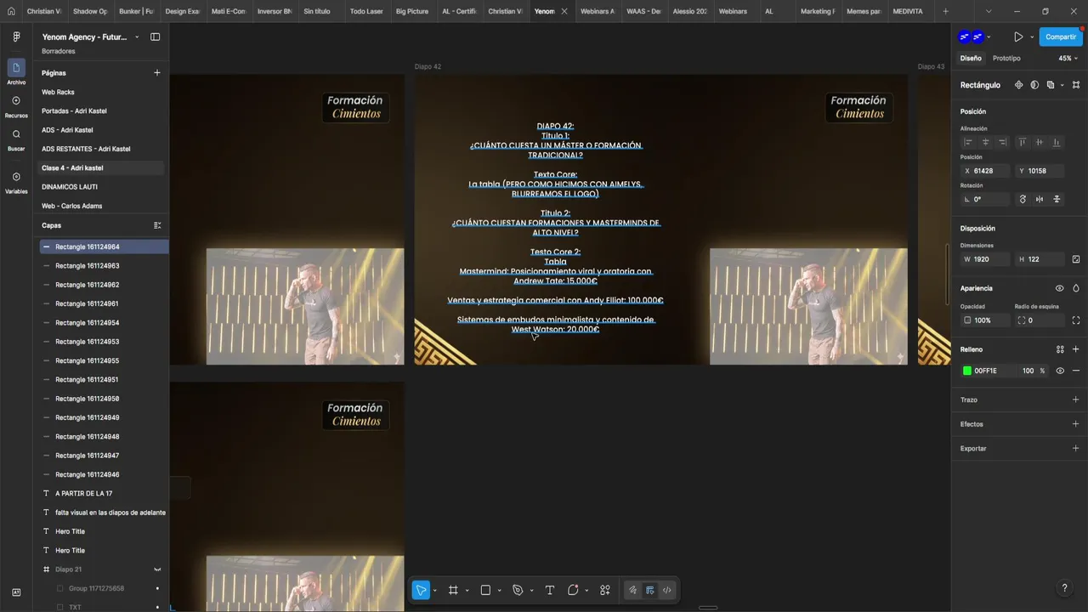1088x612 pixels.
Task: Add a Trazo stroke with plus
Action: tap(1076, 399)
